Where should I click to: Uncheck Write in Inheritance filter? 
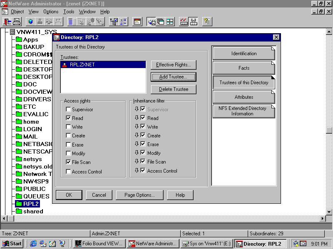[x=143, y=127]
